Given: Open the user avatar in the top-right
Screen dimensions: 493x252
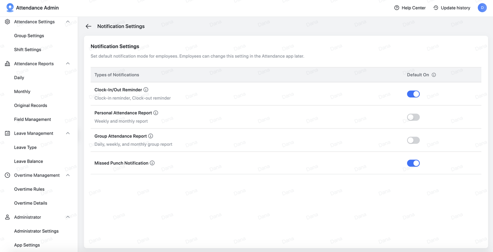Looking at the screenshot, I should tap(482, 8).
